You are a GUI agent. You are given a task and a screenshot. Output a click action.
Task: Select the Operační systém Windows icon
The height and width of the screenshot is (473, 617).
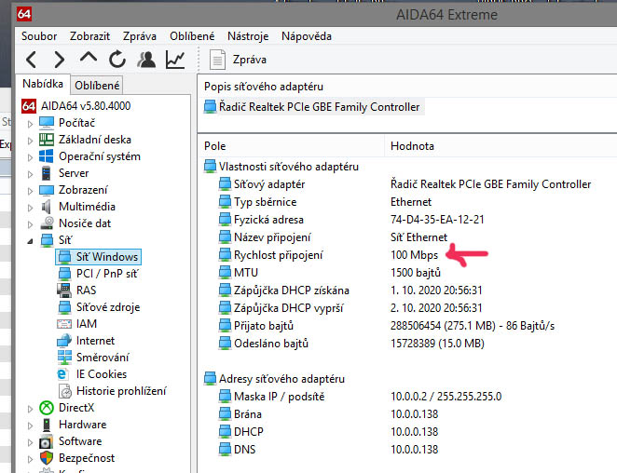47,156
